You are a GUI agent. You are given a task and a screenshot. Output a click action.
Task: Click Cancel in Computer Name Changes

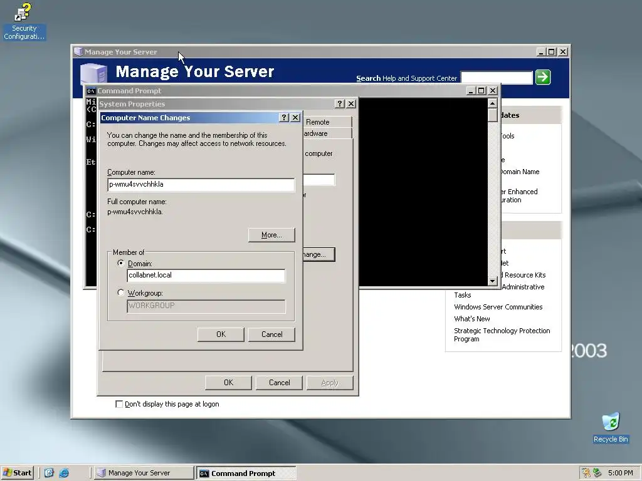271,334
